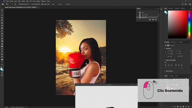Create new snapshot in History panel

coord(153,20)
